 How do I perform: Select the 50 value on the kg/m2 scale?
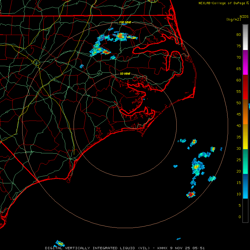coord(239,103)
